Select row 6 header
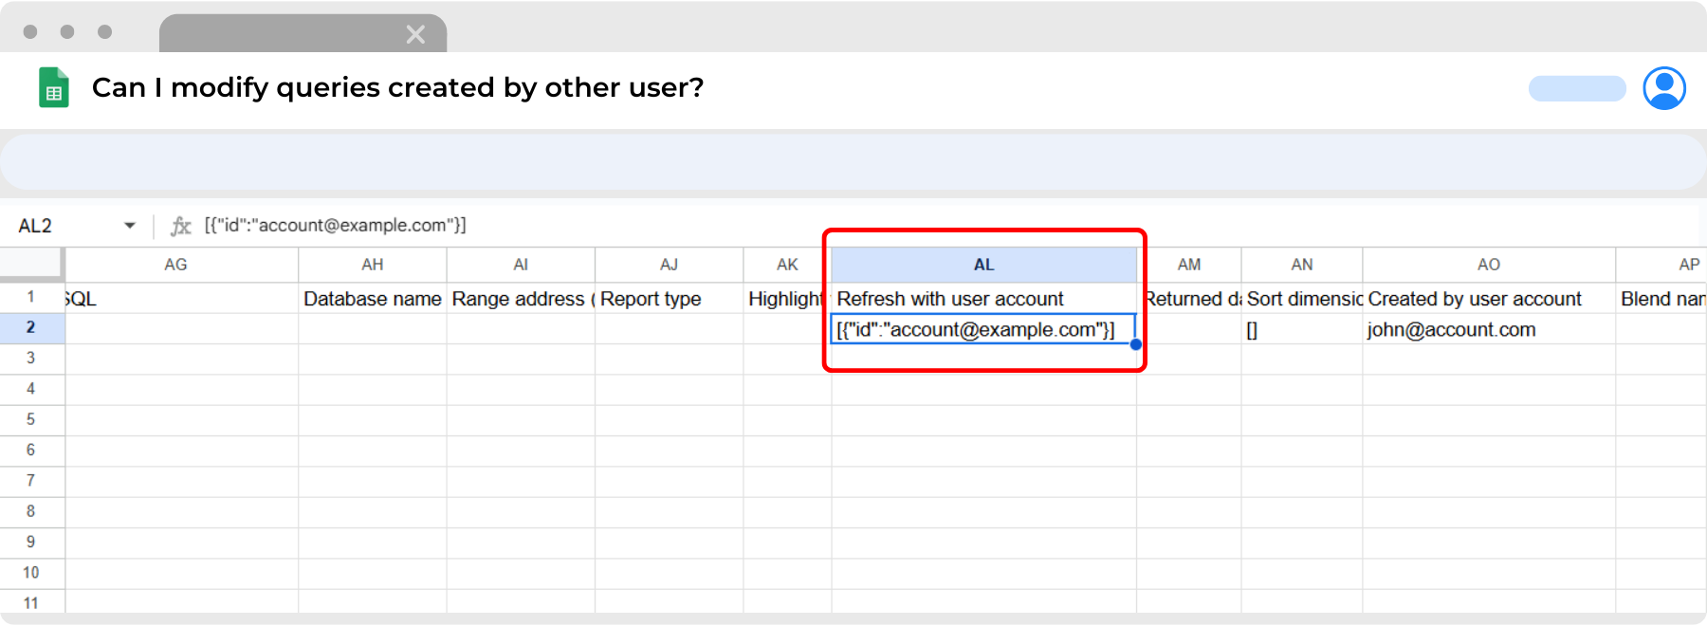 pos(31,451)
